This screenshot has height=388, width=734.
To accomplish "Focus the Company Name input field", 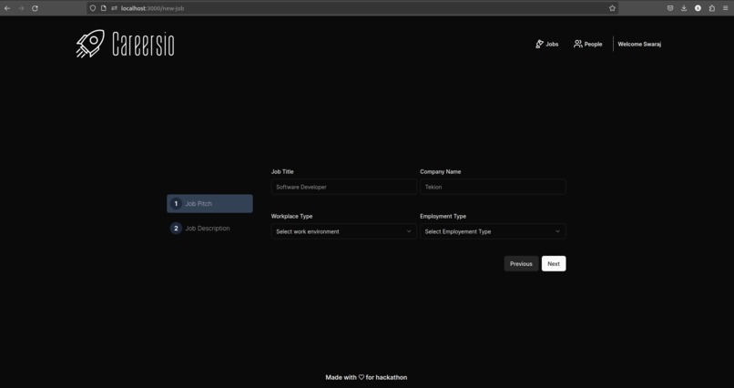I will [493, 187].
